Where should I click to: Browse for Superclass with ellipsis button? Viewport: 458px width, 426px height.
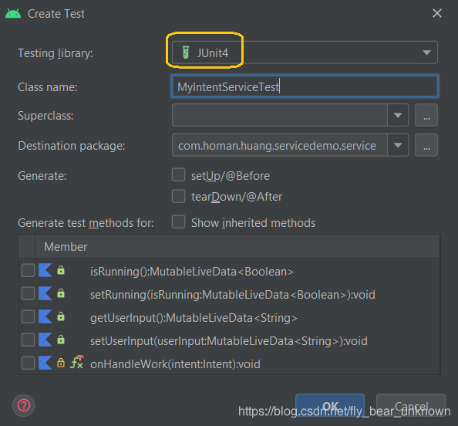coord(426,115)
